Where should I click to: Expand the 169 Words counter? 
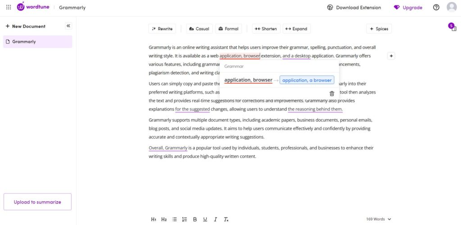[379, 219]
